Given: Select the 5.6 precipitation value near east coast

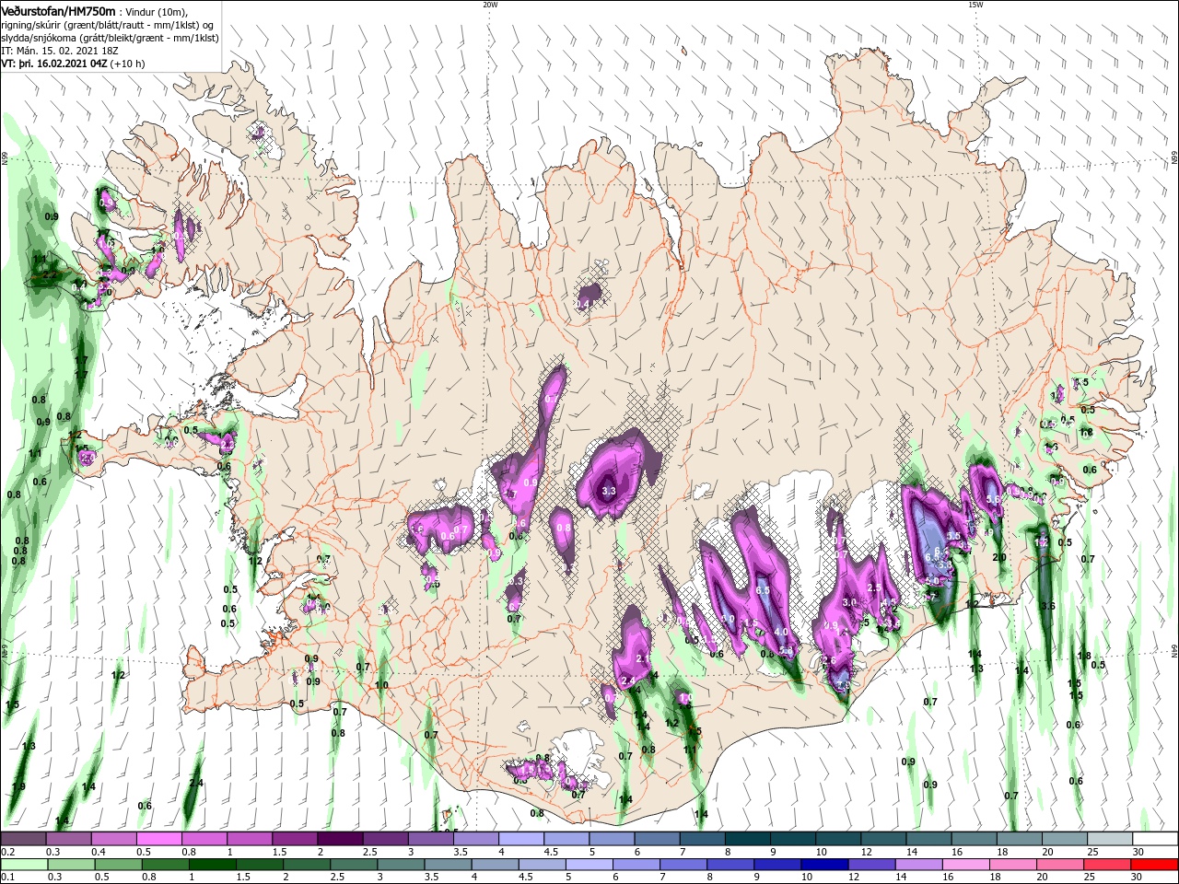Looking at the screenshot, I should pos(993,500).
